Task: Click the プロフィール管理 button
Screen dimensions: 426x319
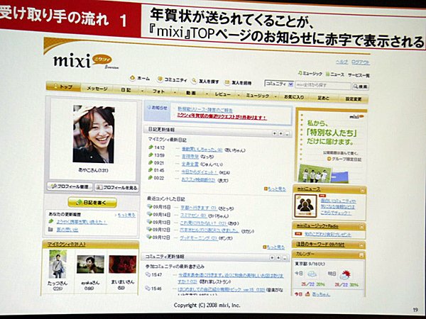Action: (x=70, y=186)
